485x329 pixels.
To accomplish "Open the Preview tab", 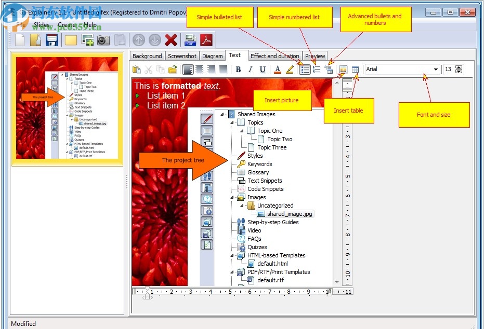I will [315, 56].
